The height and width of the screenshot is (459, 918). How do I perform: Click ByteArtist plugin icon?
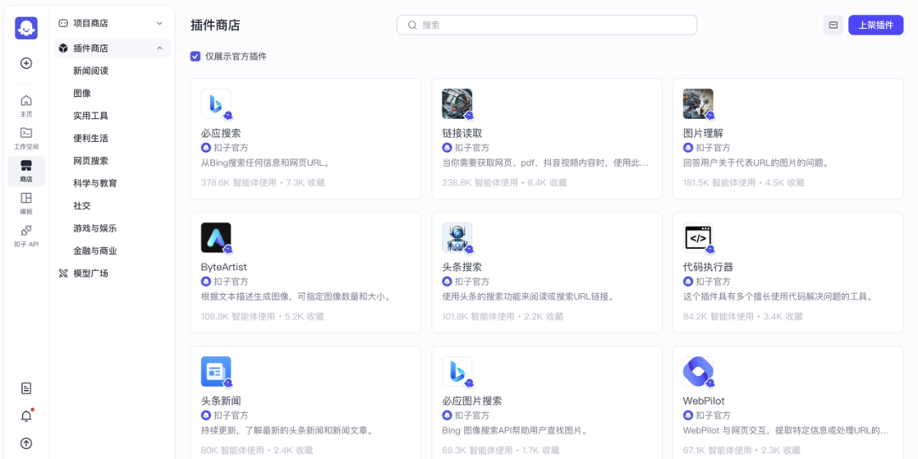[216, 238]
